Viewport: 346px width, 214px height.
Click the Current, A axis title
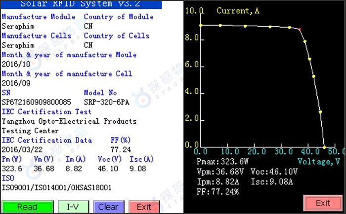point(238,11)
